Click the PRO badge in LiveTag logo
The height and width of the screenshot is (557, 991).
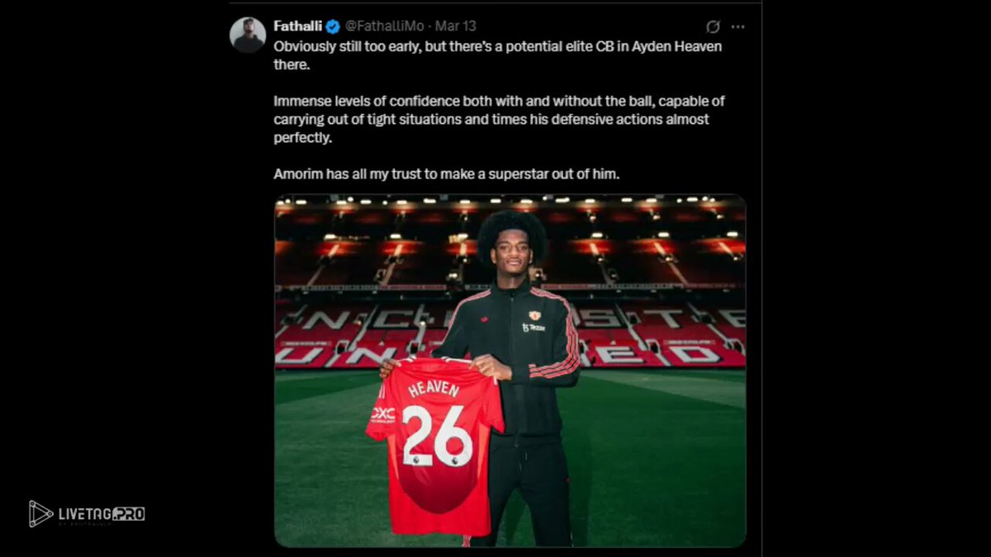129,513
